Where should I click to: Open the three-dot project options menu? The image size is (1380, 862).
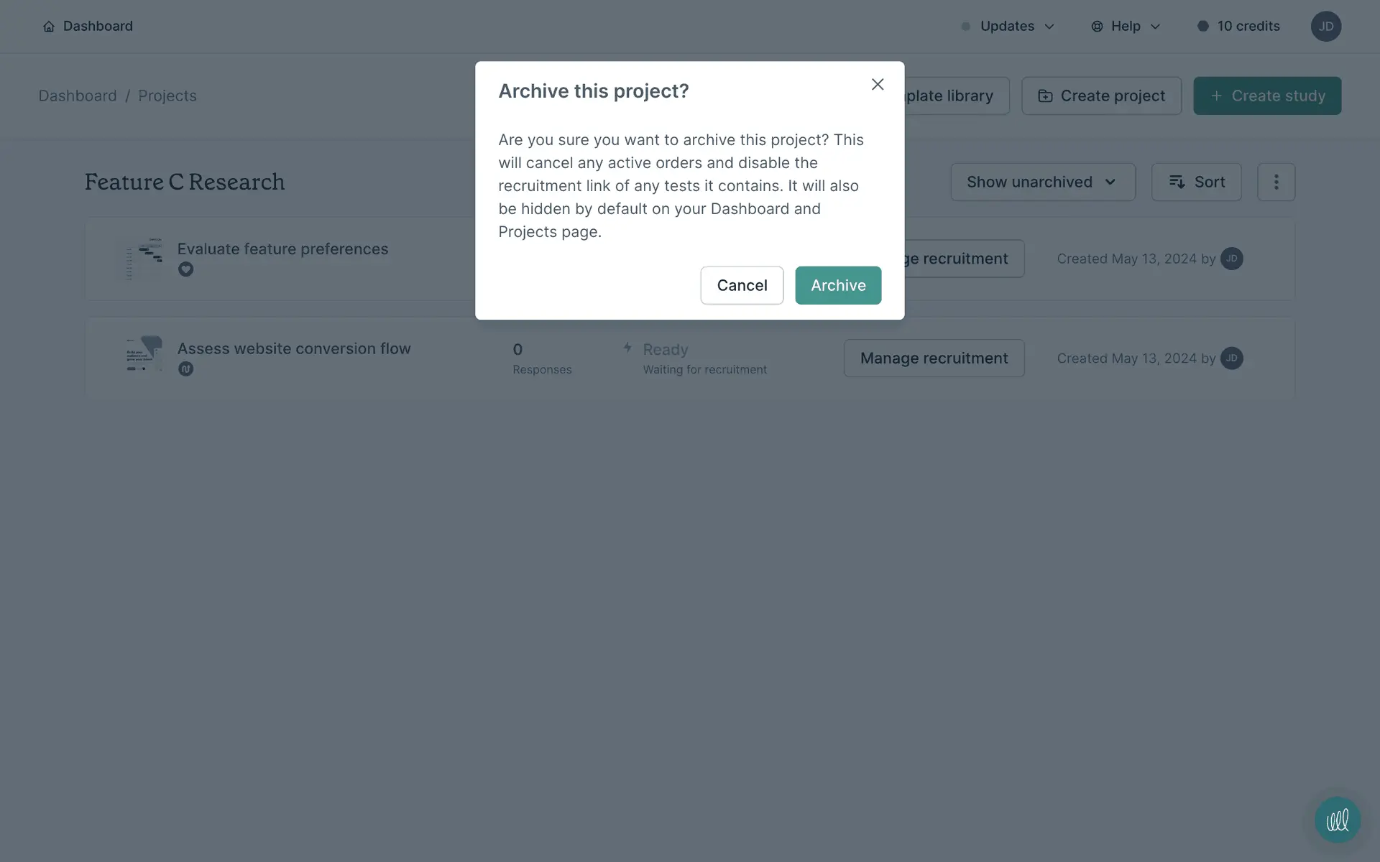[x=1276, y=182]
